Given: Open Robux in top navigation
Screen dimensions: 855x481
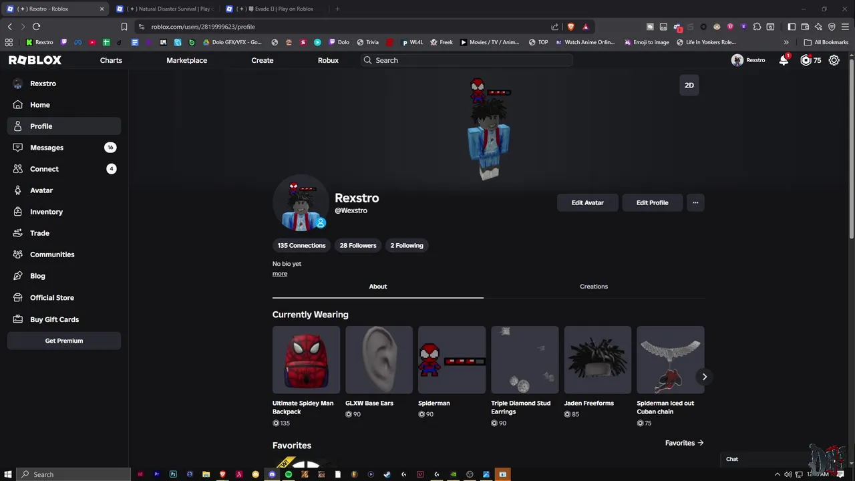Looking at the screenshot, I should [328, 60].
